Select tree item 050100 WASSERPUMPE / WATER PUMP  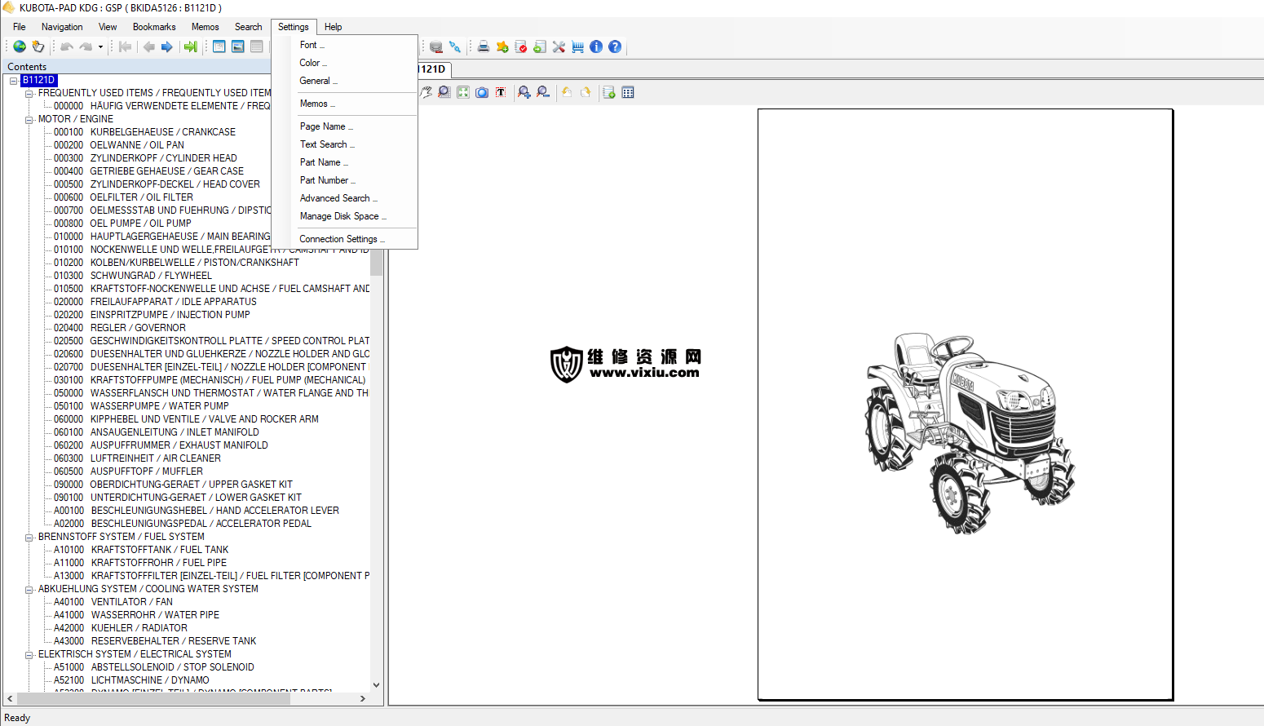(141, 406)
